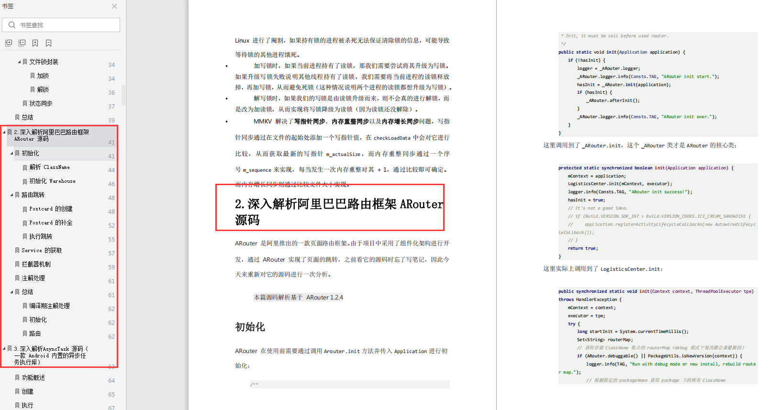770x410 pixels.
Task: Open the 初始化 bookmark on page 62
Action: click(38, 320)
